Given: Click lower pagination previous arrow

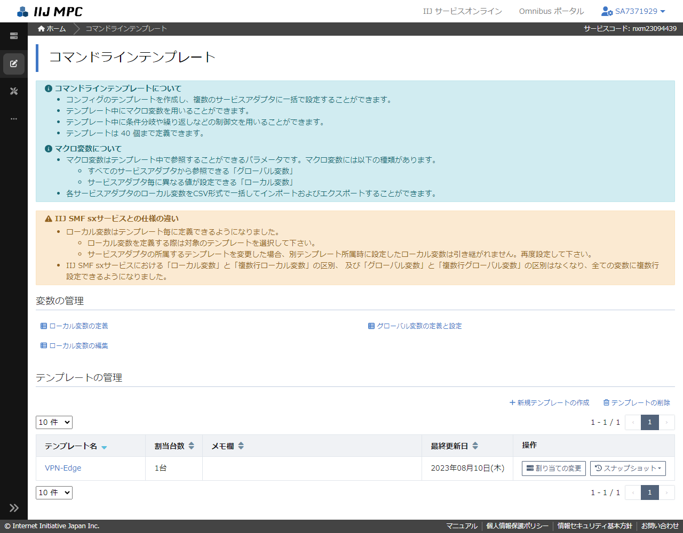Looking at the screenshot, I should [x=633, y=492].
